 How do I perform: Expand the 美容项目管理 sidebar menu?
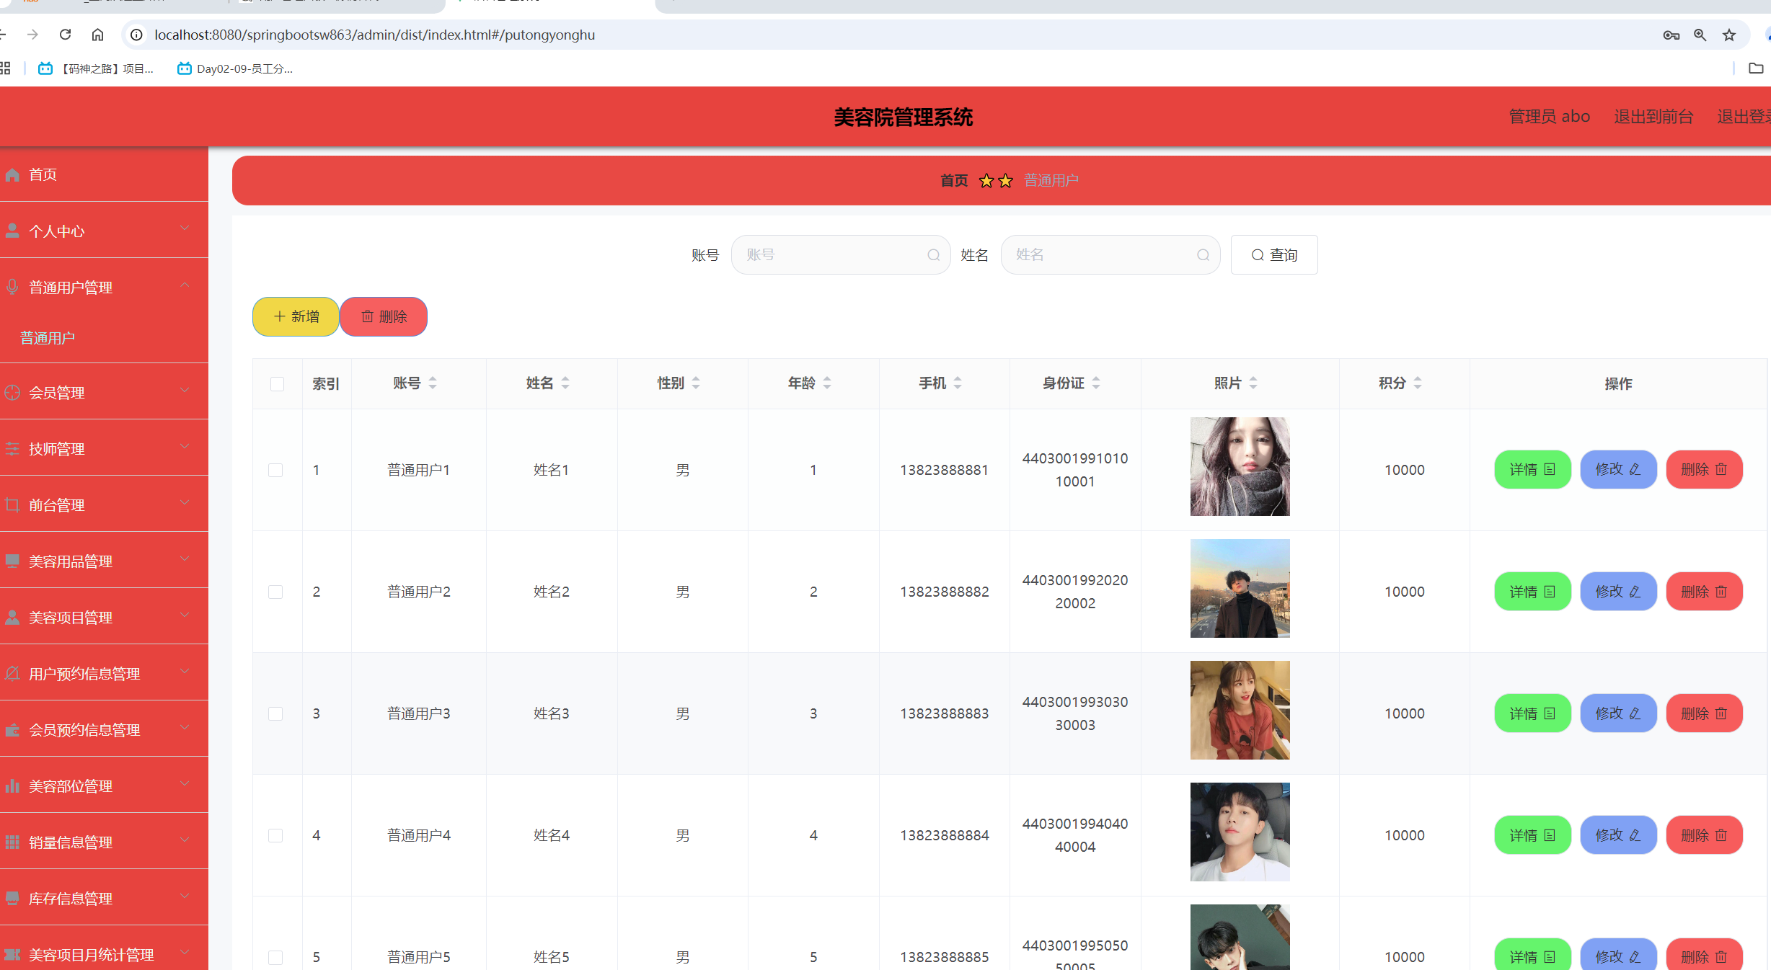click(x=104, y=617)
